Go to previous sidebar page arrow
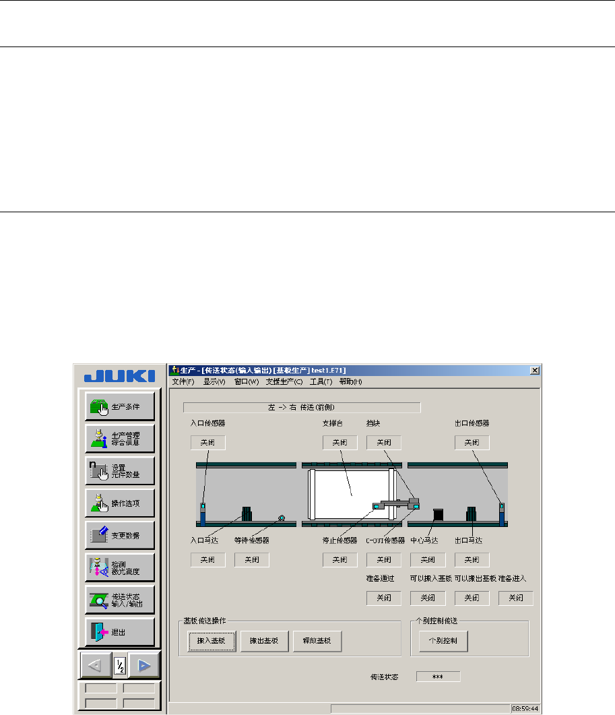This screenshot has width=615, height=715. click(x=96, y=666)
